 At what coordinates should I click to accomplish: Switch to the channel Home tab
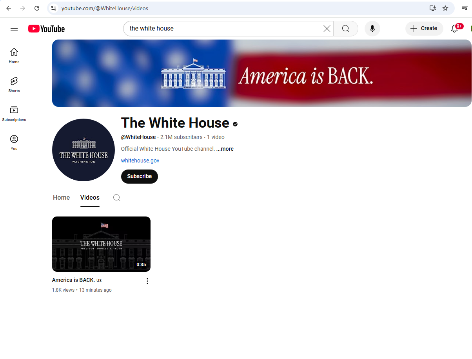pyautogui.click(x=62, y=198)
